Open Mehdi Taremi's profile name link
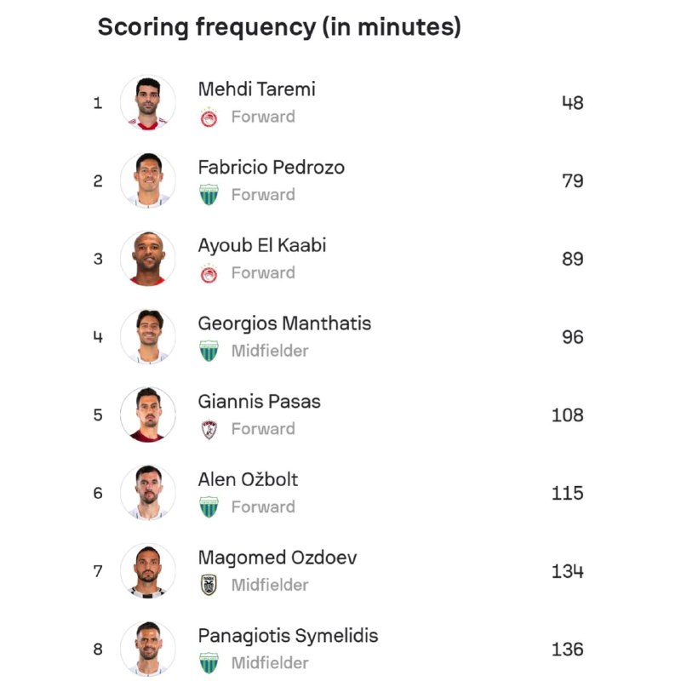This screenshot has width=681, height=681. point(256,89)
